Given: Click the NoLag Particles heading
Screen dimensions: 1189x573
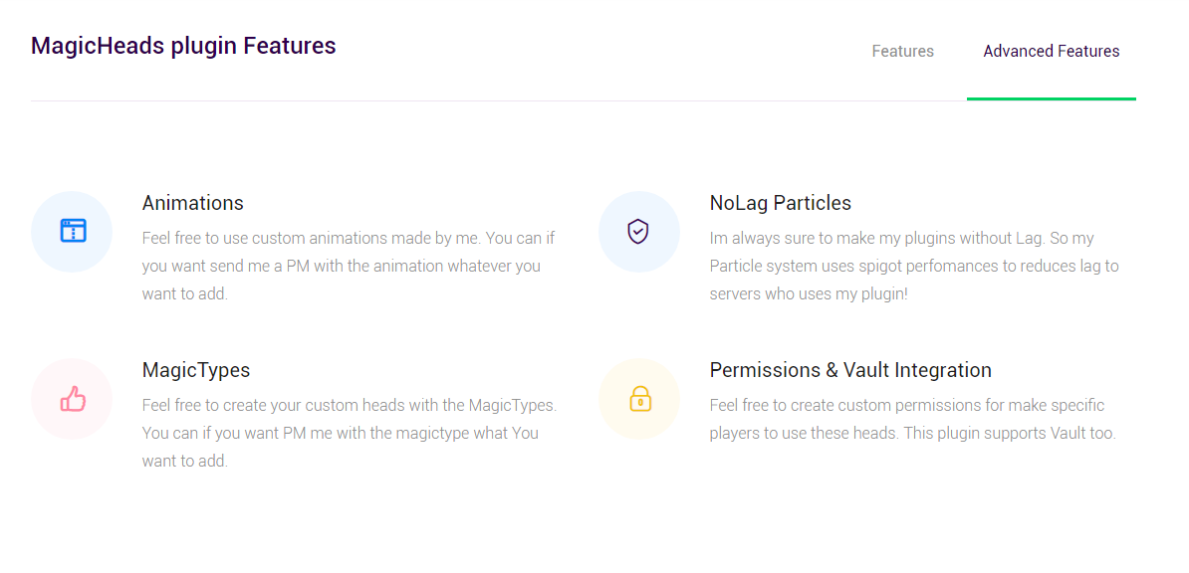Looking at the screenshot, I should 781,203.
